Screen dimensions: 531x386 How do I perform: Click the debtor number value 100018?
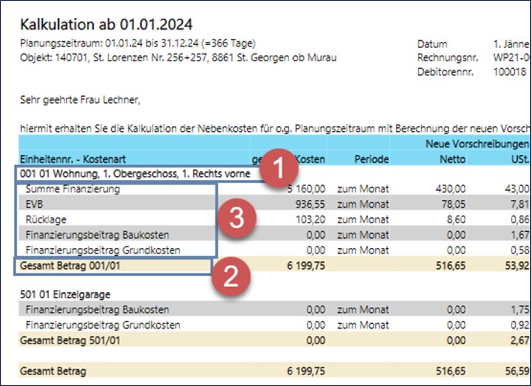click(x=509, y=71)
